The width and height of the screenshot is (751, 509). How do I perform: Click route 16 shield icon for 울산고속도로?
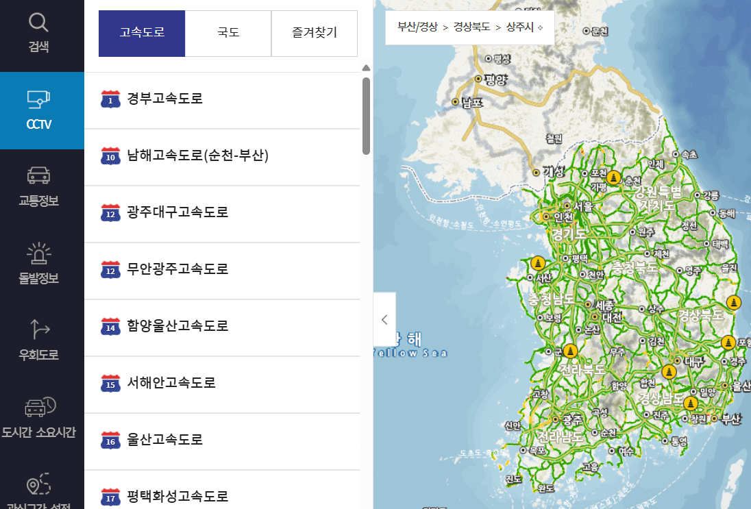pyautogui.click(x=110, y=440)
